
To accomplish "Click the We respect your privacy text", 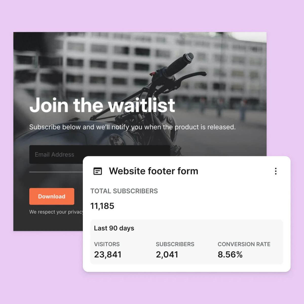I will click(56, 212).
